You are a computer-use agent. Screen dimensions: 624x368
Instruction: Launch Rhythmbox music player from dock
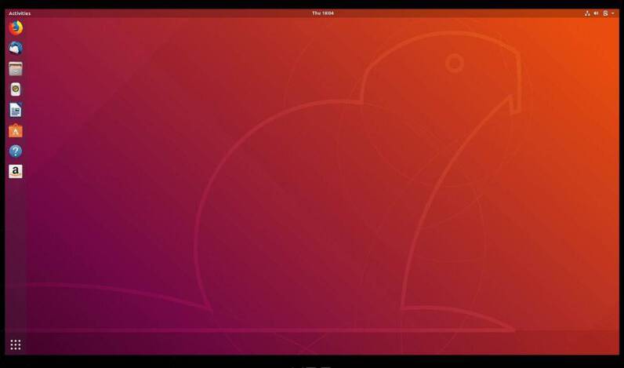16,89
